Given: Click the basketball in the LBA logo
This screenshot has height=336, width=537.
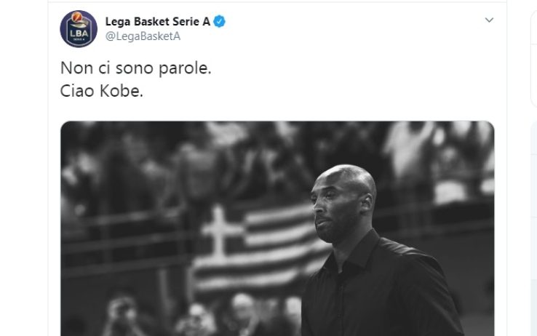Looking at the screenshot, I should pos(76,17).
